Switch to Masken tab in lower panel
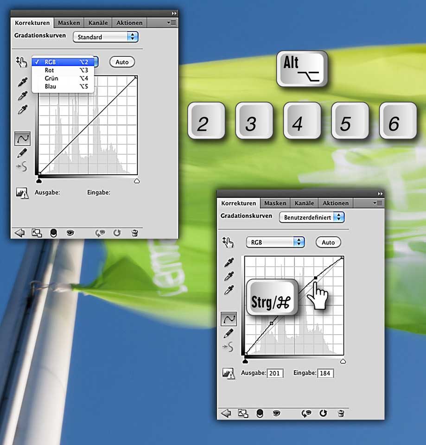The width and height of the screenshot is (426, 445). (x=275, y=203)
